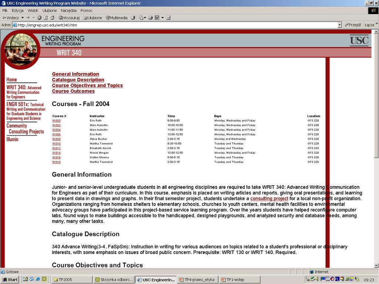Open the Narzędzia menu
The width and height of the screenshot is (379, 284).
point(68,10)
